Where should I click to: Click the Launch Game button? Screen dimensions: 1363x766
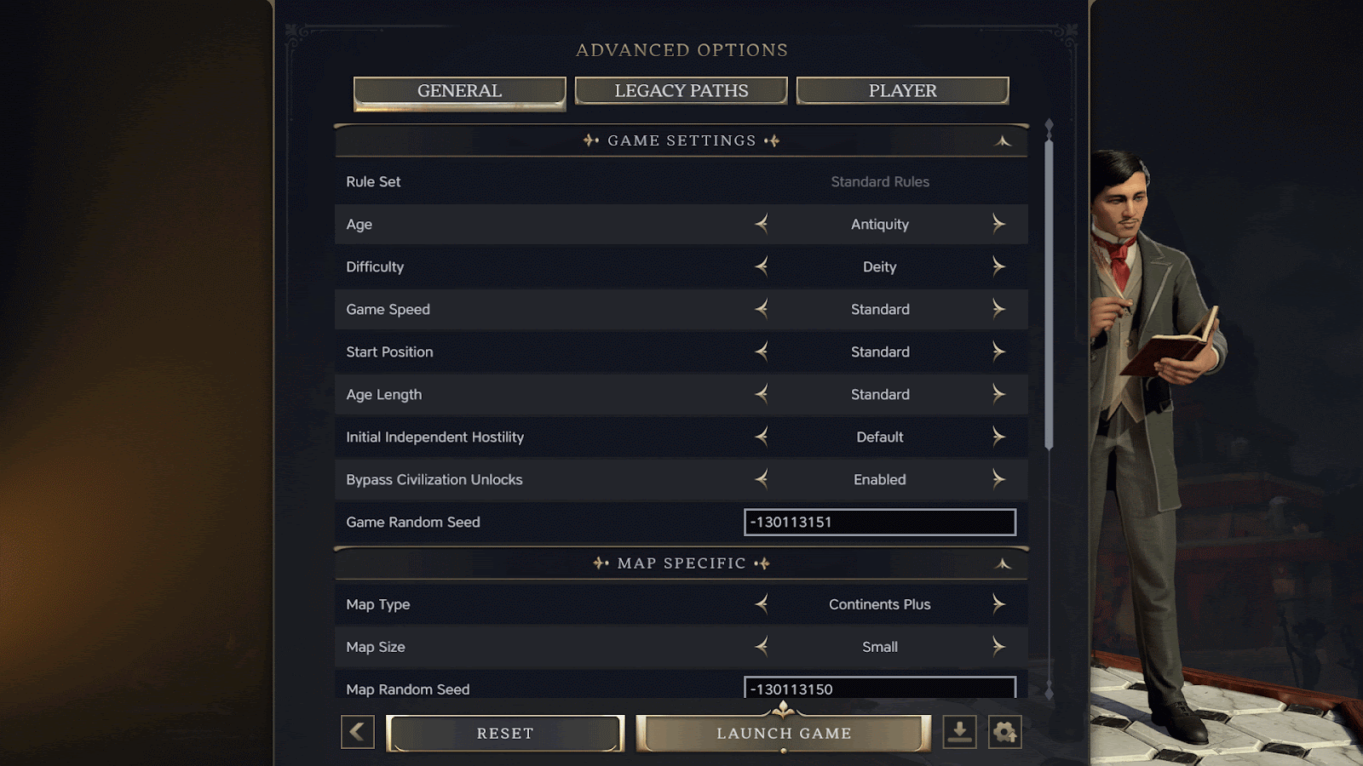[x=784, y=734]
